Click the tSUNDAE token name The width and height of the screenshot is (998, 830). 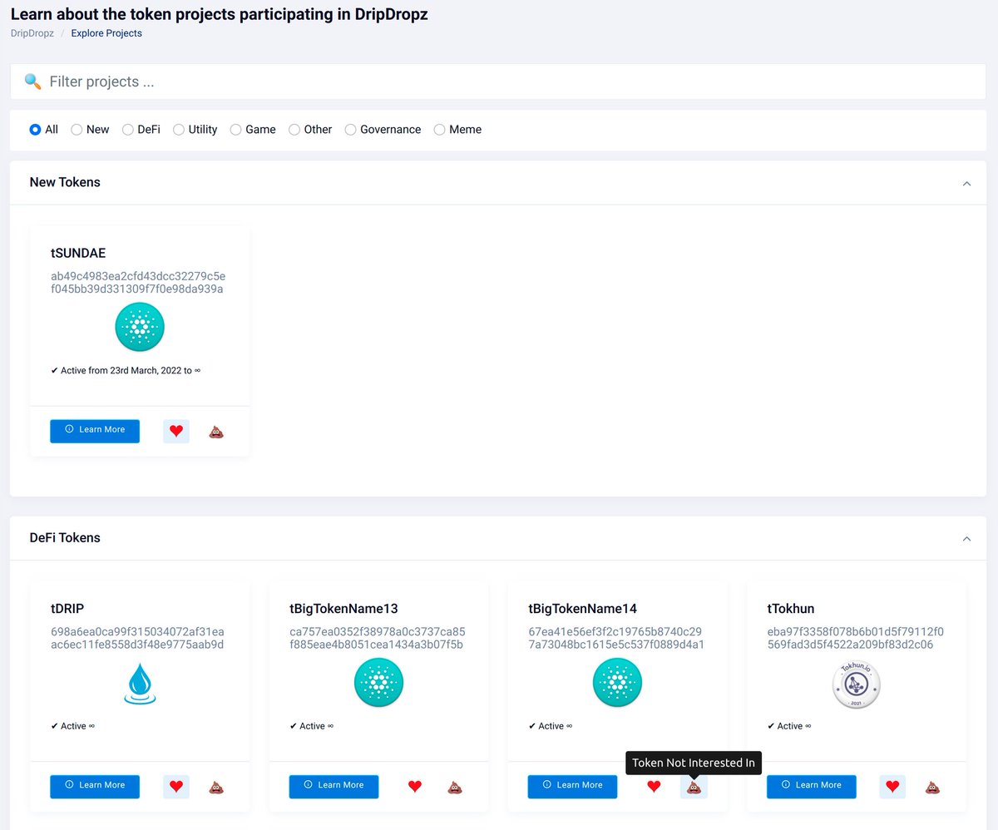click(78, 253)
